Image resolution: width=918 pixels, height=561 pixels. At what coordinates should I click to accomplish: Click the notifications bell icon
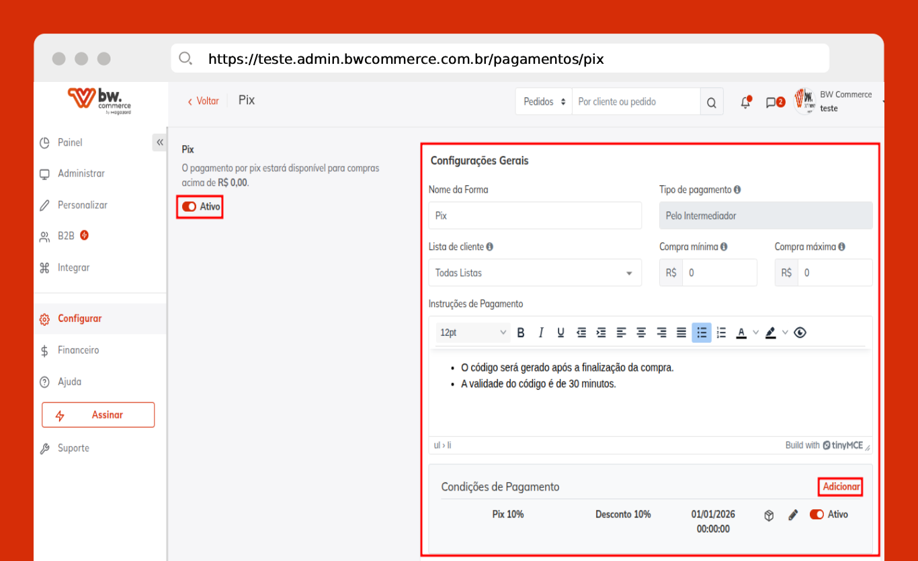pyautogui.click(x=745, y=103)
